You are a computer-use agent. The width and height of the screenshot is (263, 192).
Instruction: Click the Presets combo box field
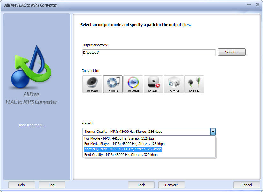tap(146, 132)
